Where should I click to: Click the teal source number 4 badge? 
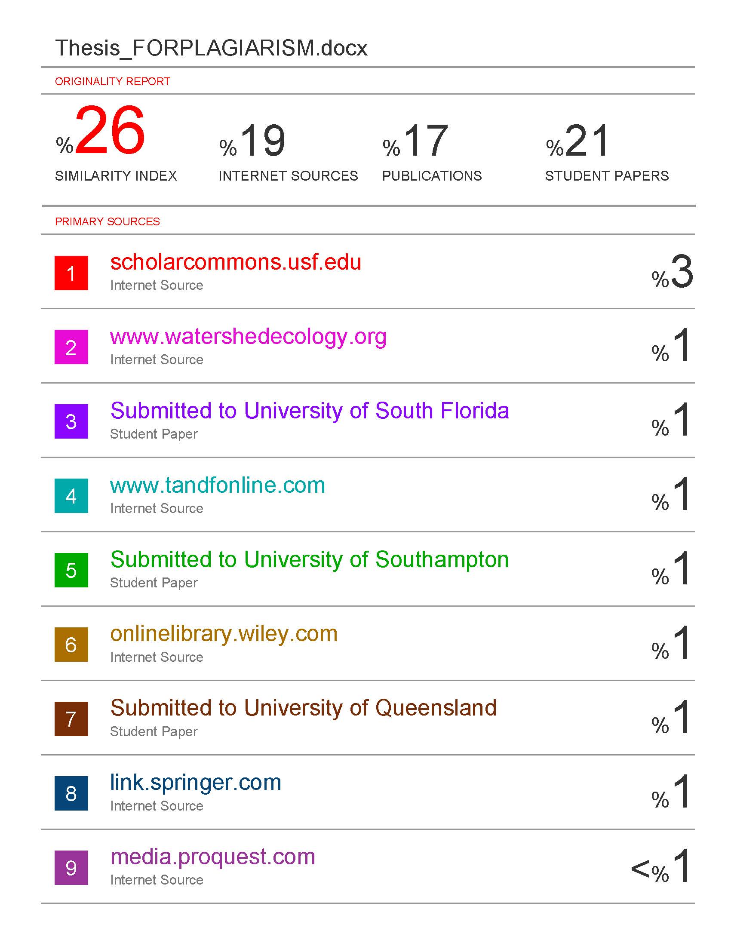click(71, 496)
